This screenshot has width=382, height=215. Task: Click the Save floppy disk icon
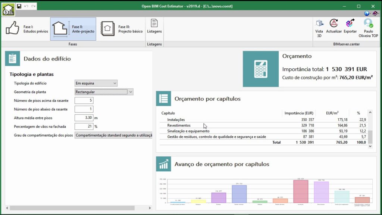(x=19, y=6)
